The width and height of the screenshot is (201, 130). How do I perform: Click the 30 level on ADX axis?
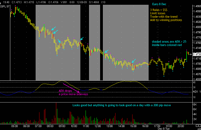(x=194, y=87)
